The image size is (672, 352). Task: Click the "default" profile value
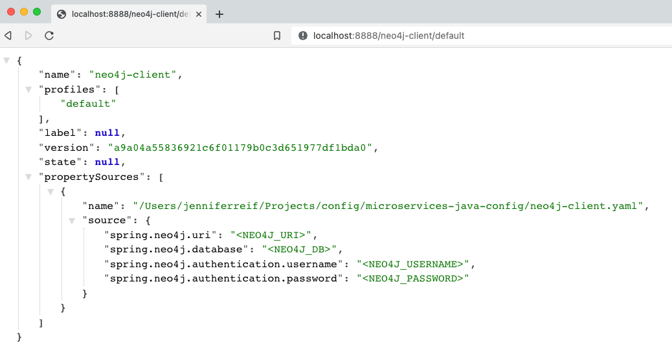pyautogui.click(x=88, y=104)
